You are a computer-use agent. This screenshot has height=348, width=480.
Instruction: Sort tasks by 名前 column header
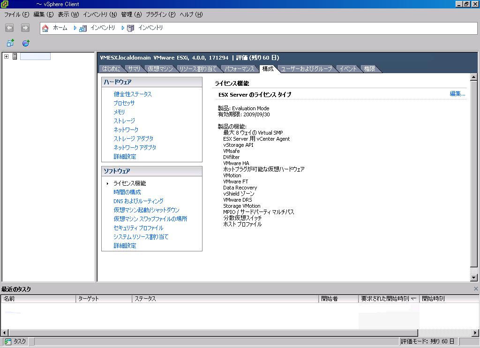38,299
